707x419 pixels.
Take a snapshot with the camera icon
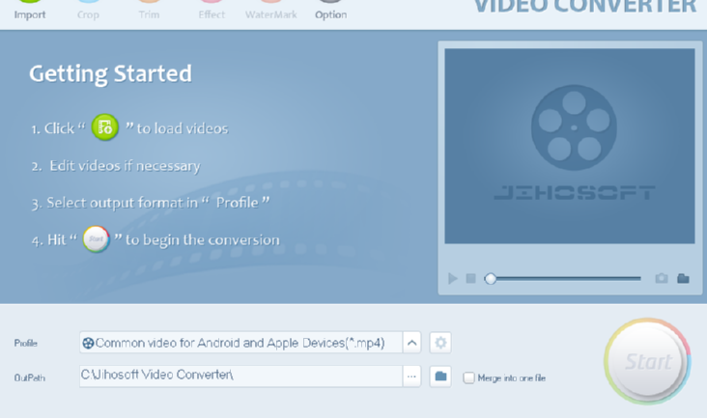point(662,278)
